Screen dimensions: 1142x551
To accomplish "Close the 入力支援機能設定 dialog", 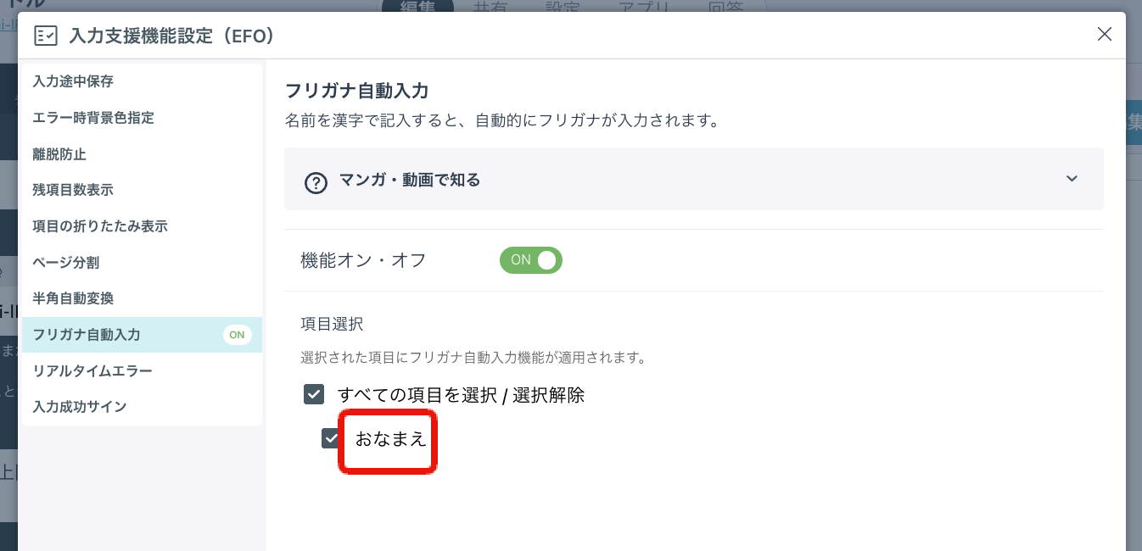I will (x=1104, y=34).
